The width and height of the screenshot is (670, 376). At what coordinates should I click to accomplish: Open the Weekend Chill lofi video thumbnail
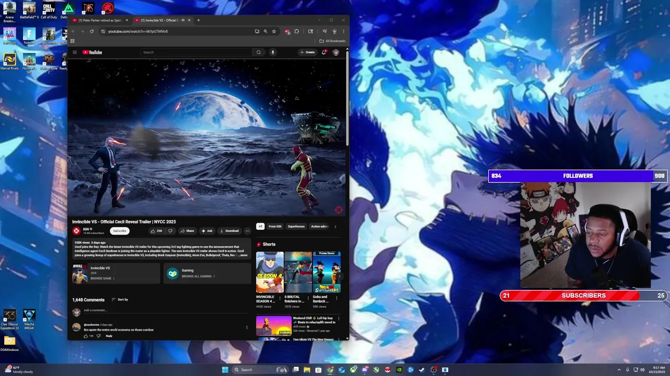point(273,325)
